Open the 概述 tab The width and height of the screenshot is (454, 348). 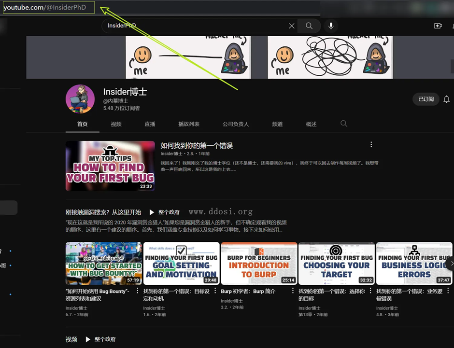[x=311, y=124]
